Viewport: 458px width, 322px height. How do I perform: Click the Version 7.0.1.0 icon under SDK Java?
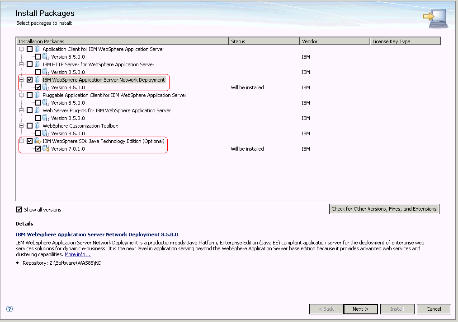(46, 148)
